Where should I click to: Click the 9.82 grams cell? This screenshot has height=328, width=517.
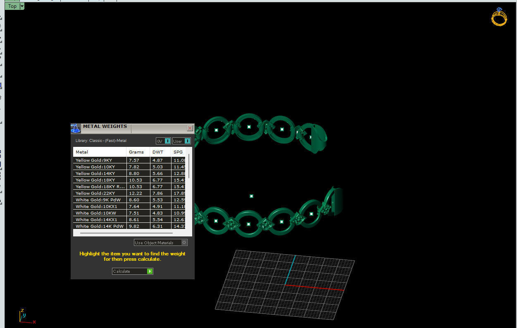[138, 226]
